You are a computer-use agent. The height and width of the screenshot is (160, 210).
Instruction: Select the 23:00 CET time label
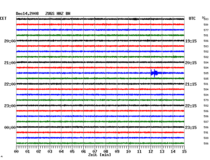coord(10,106)
